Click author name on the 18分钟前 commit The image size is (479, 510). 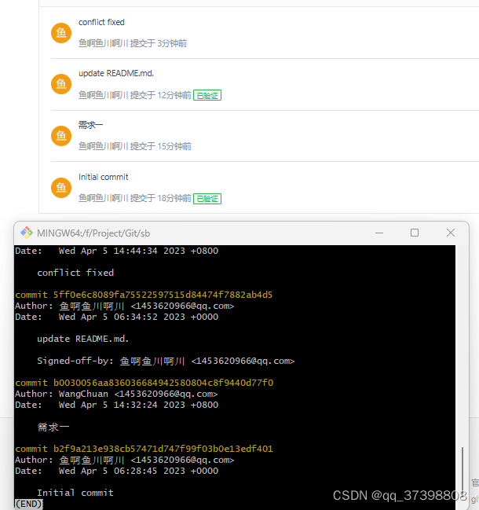[104, 198]
